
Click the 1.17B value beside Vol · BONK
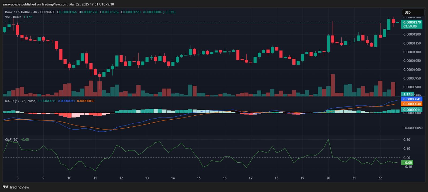28,17
